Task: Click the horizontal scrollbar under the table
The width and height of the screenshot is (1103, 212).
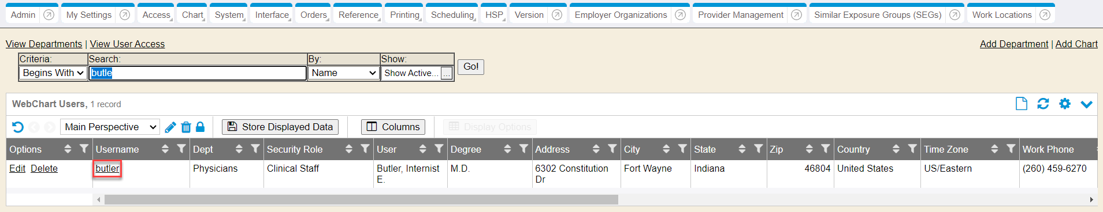Action: point(362,200)
